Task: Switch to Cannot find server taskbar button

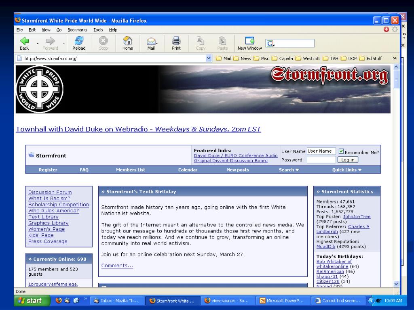Action: (x=338, y=300)
